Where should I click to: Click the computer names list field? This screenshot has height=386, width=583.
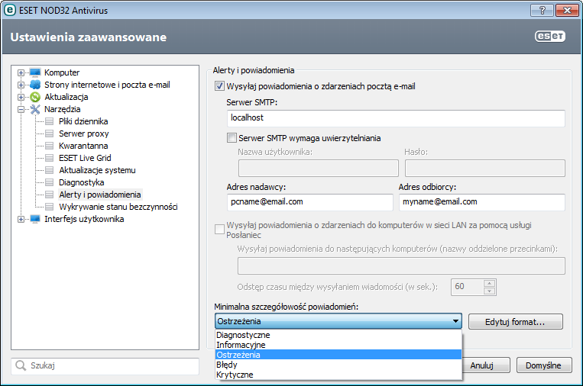pos(401,265)
